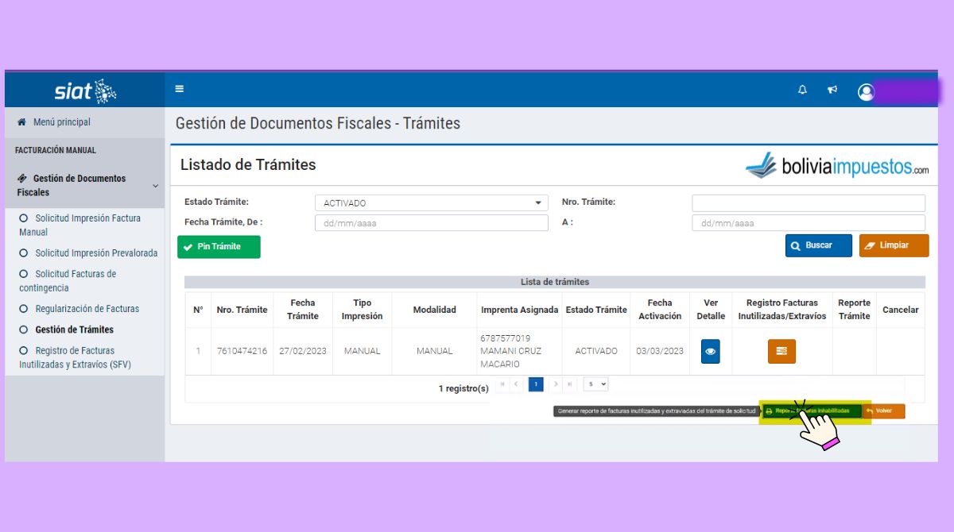Go to the next page arrow in pagination
Viewport: 954px width, 532px height.
pyautogui.click(x=556, y=384)
